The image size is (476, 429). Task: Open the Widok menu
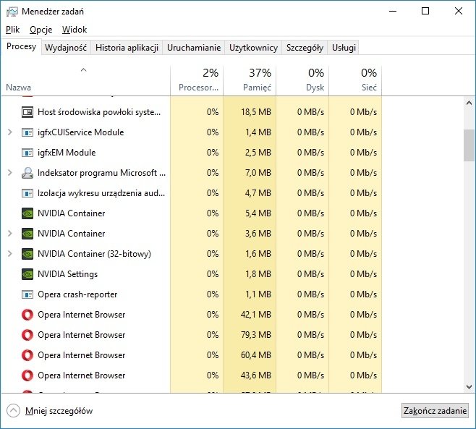pyautogui.click(x=75, y=30)
